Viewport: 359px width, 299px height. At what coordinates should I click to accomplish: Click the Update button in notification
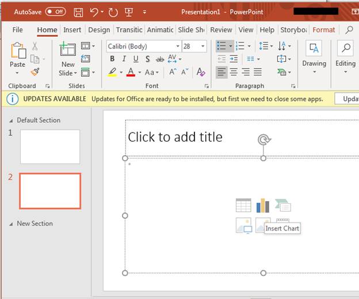tap(347, 99)
